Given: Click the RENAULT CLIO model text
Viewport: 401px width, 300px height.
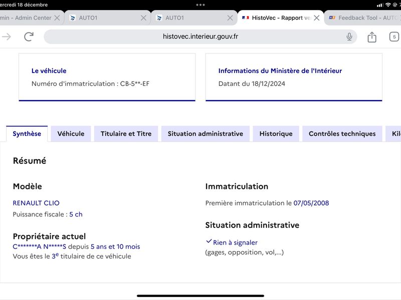Looking at the screenshot, I should tap(36, 203).
